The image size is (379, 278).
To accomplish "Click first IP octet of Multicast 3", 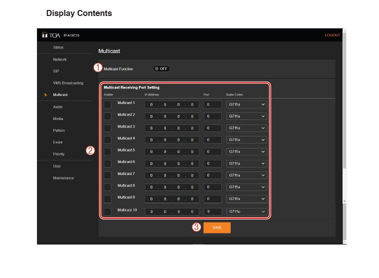I will coord(151,128).
